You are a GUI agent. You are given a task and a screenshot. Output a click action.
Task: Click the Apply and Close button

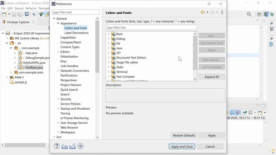click(x=182, y=146)
